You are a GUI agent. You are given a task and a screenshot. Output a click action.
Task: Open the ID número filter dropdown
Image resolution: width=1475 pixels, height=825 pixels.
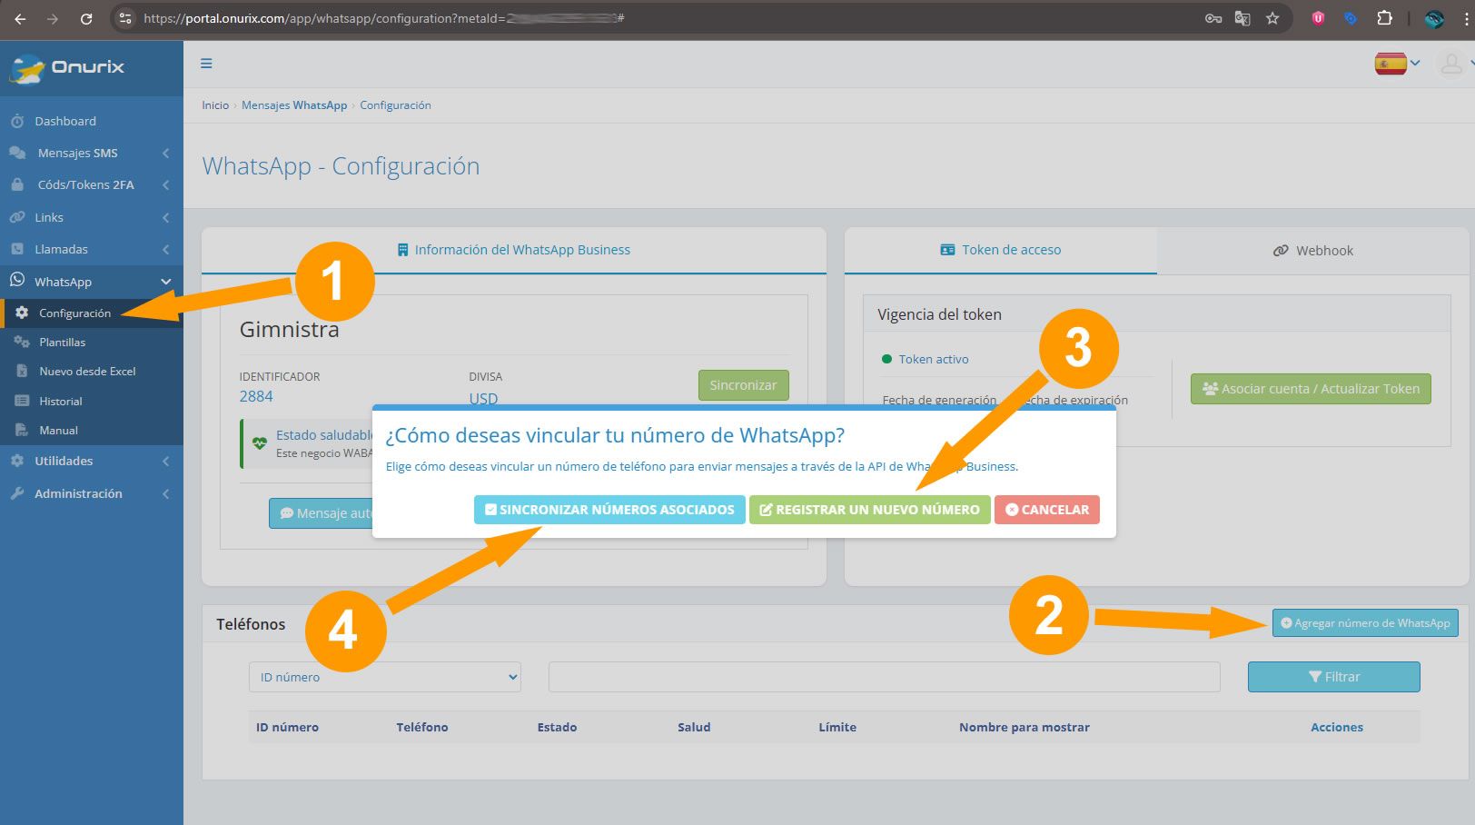tap(384, 677)
